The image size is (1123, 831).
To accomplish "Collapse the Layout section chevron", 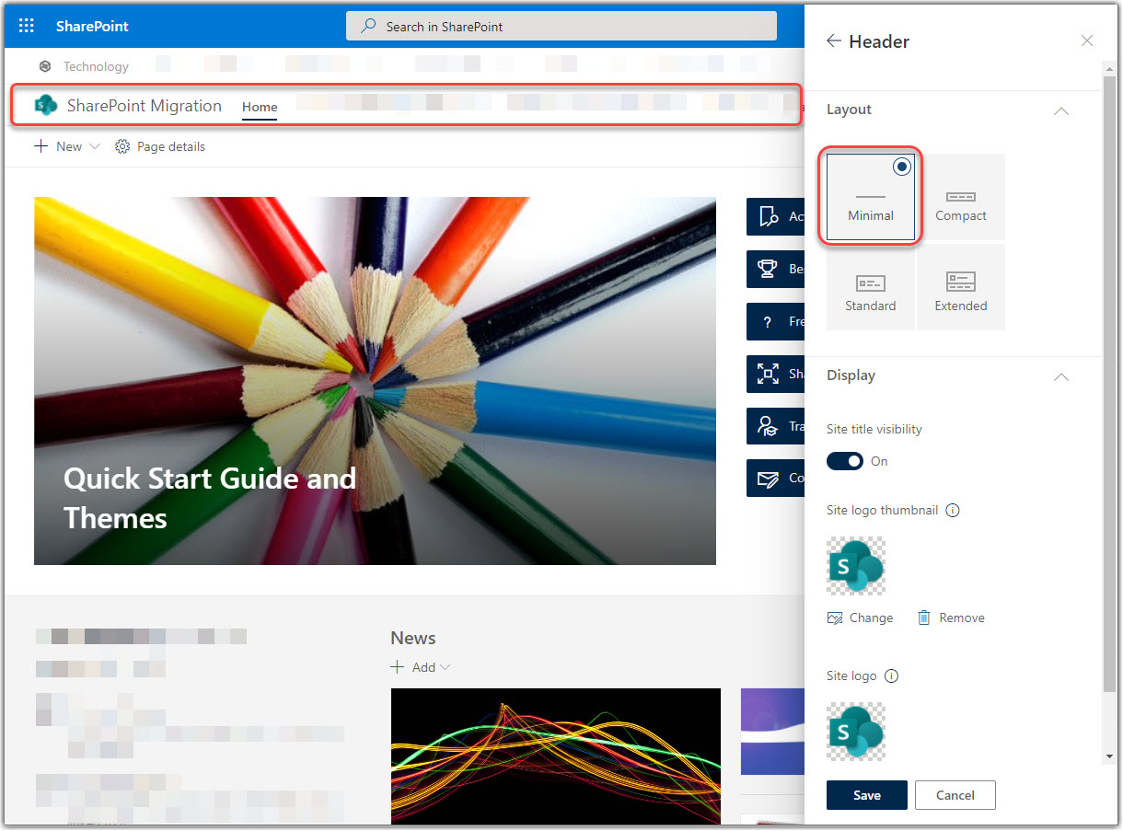I will tap(1061, 110).
